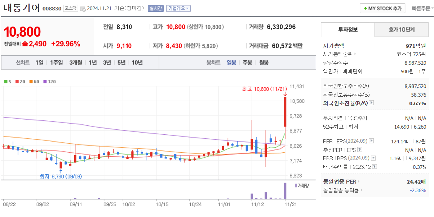Click the 시가총액 value 971억원

point(416,46)
